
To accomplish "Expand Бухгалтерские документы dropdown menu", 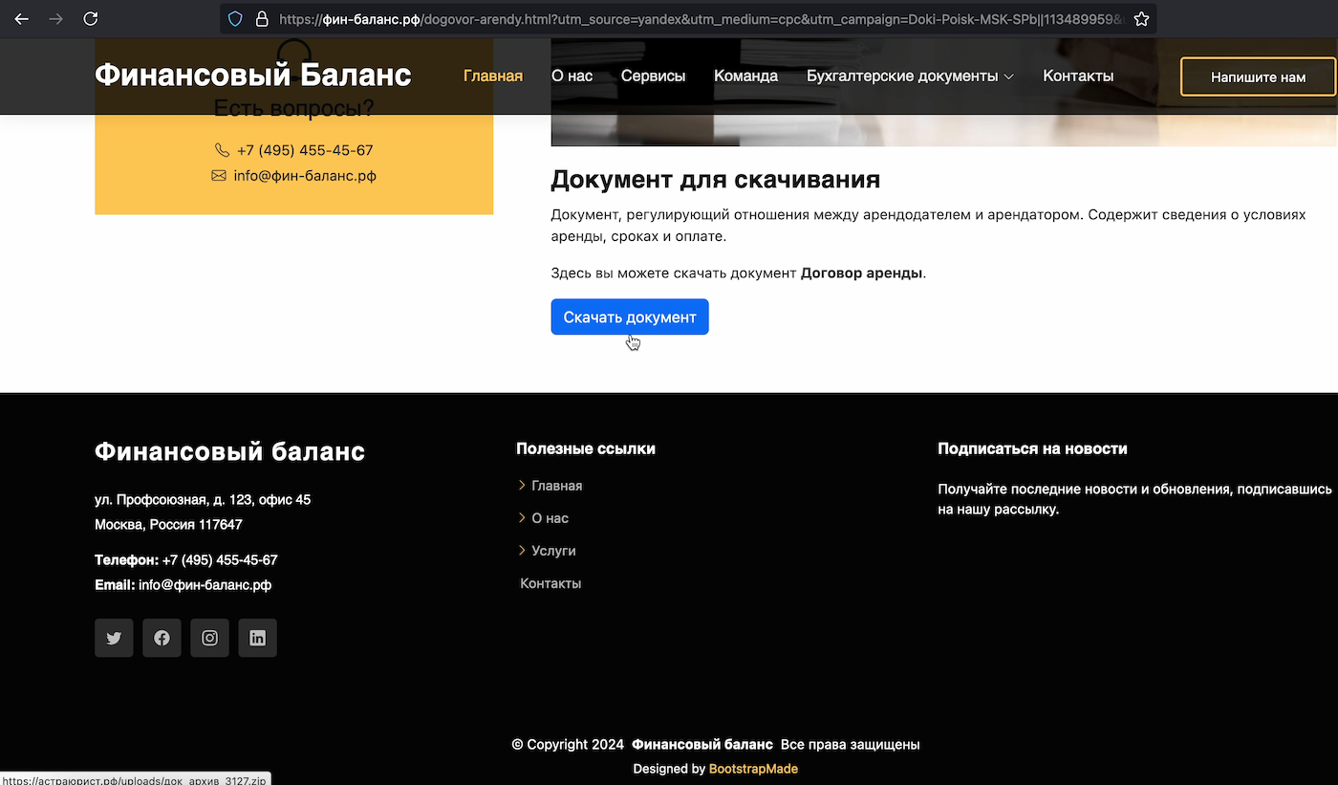I will (910, 76).
